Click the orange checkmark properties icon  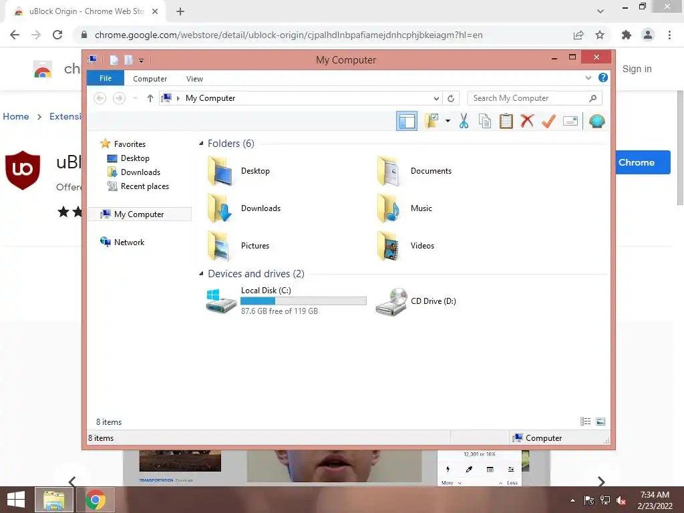(x=548, y=121)
